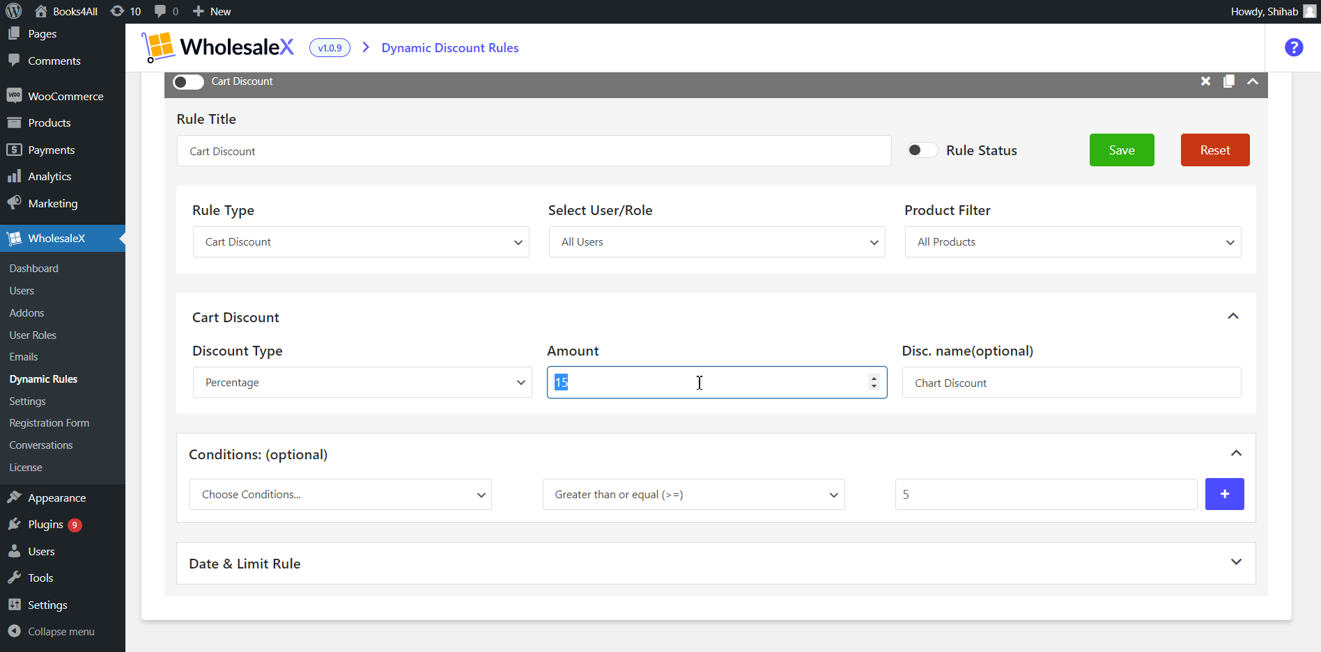Collapse the Cart Discount section chevron
This screenshot has width=1321, height=652.
pos(1233,316)
